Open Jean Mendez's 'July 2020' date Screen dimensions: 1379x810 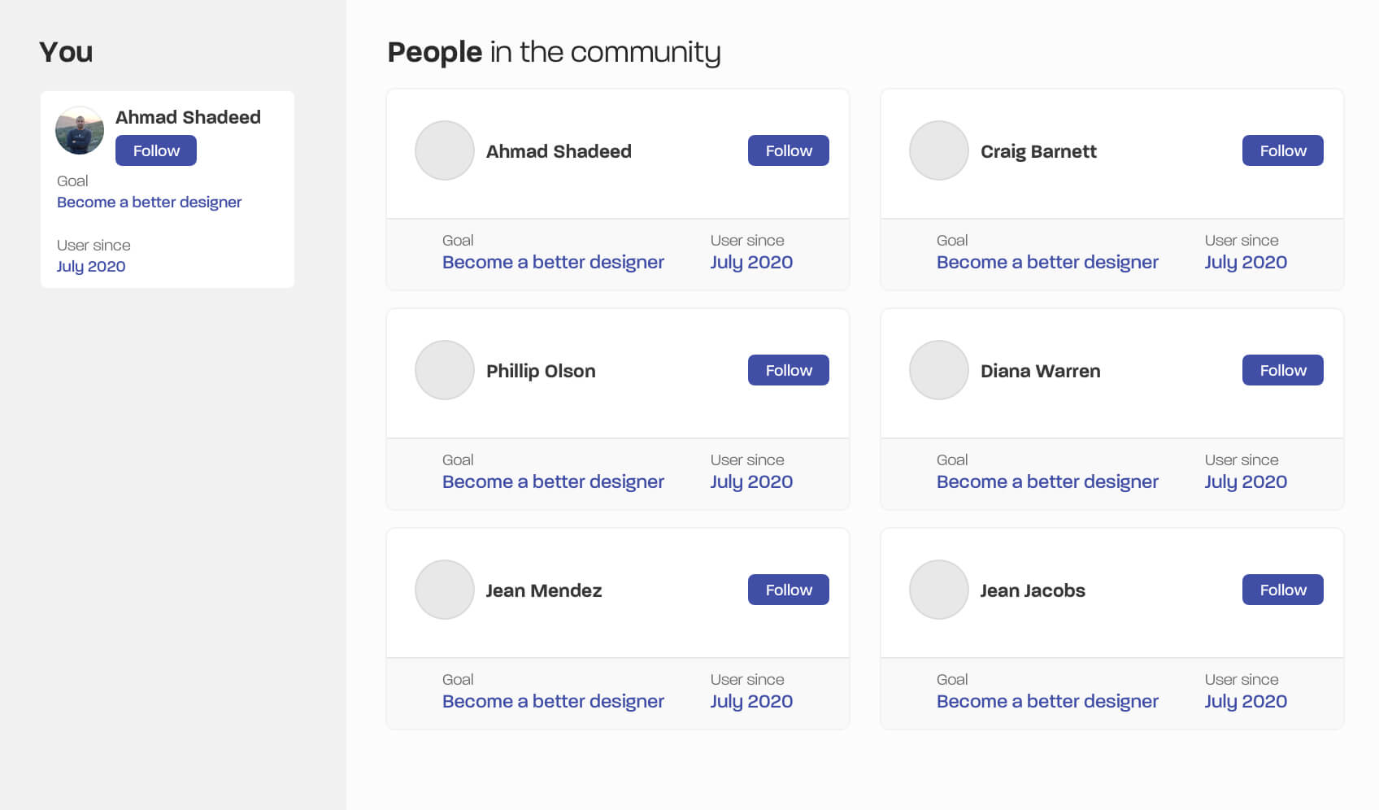750,701
